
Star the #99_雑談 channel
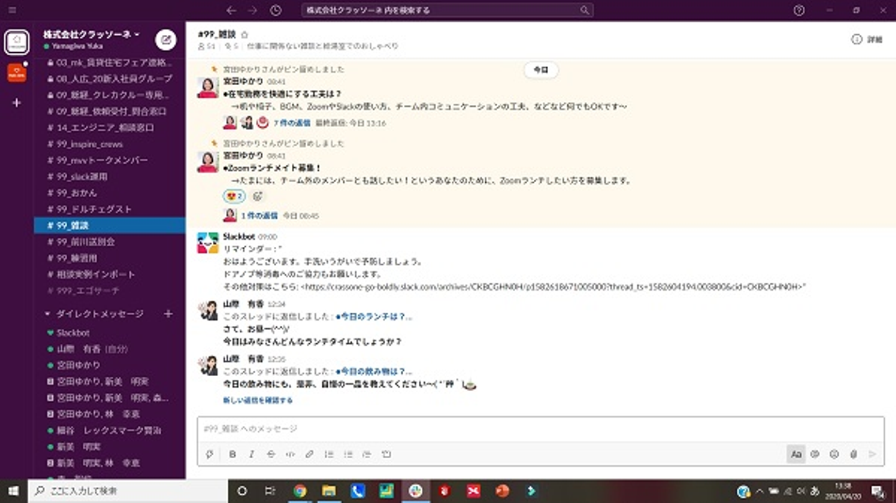(x=245, y=35)
